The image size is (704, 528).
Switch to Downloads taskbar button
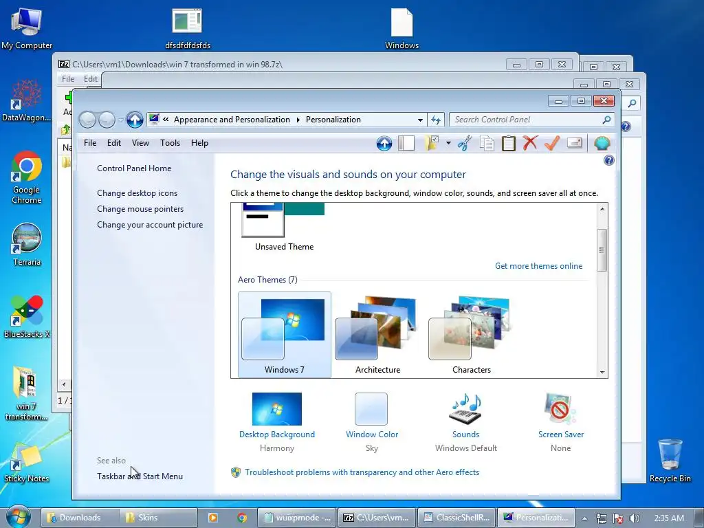coord(80,518)
